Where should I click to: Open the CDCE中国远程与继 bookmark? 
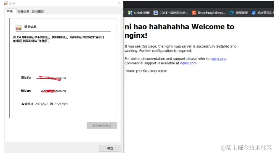click(171, 13)
